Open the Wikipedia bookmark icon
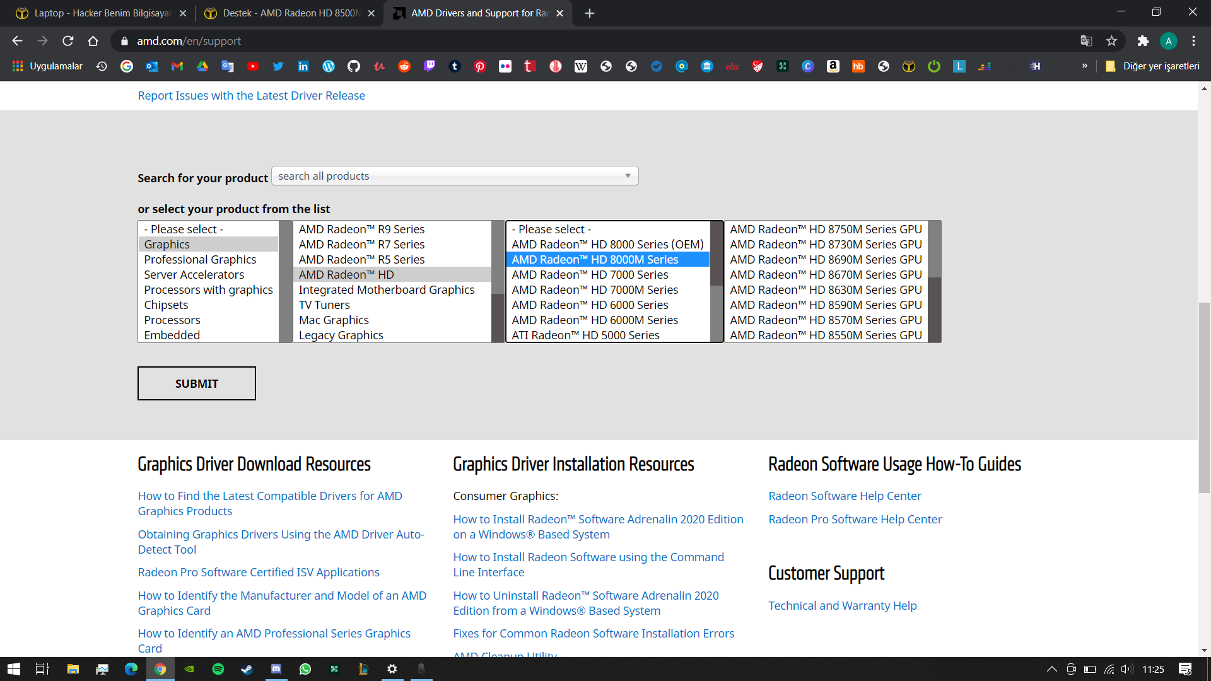The image size is (1211, 681). point(581,66)
